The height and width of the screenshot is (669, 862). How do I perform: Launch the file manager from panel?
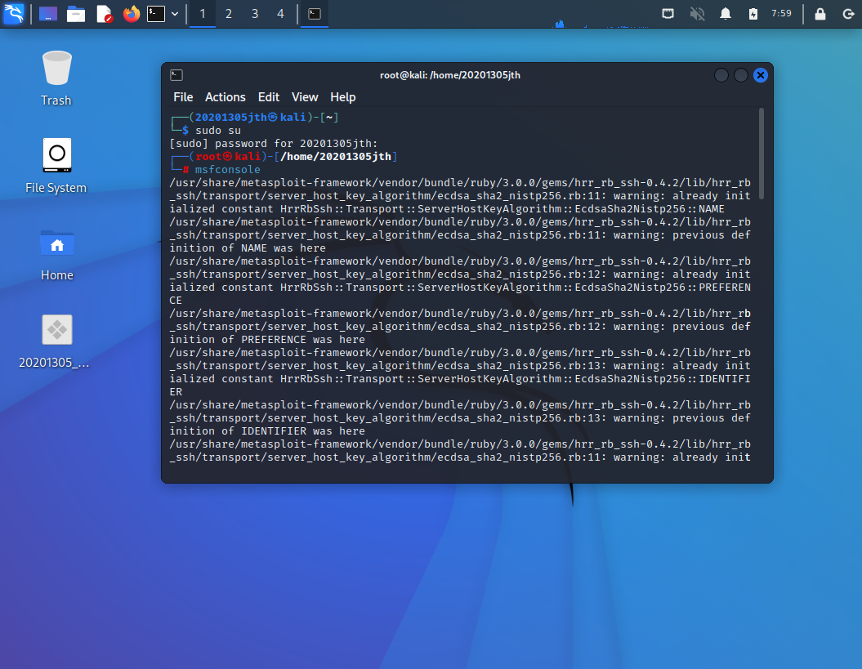click(x=76, y=14)
